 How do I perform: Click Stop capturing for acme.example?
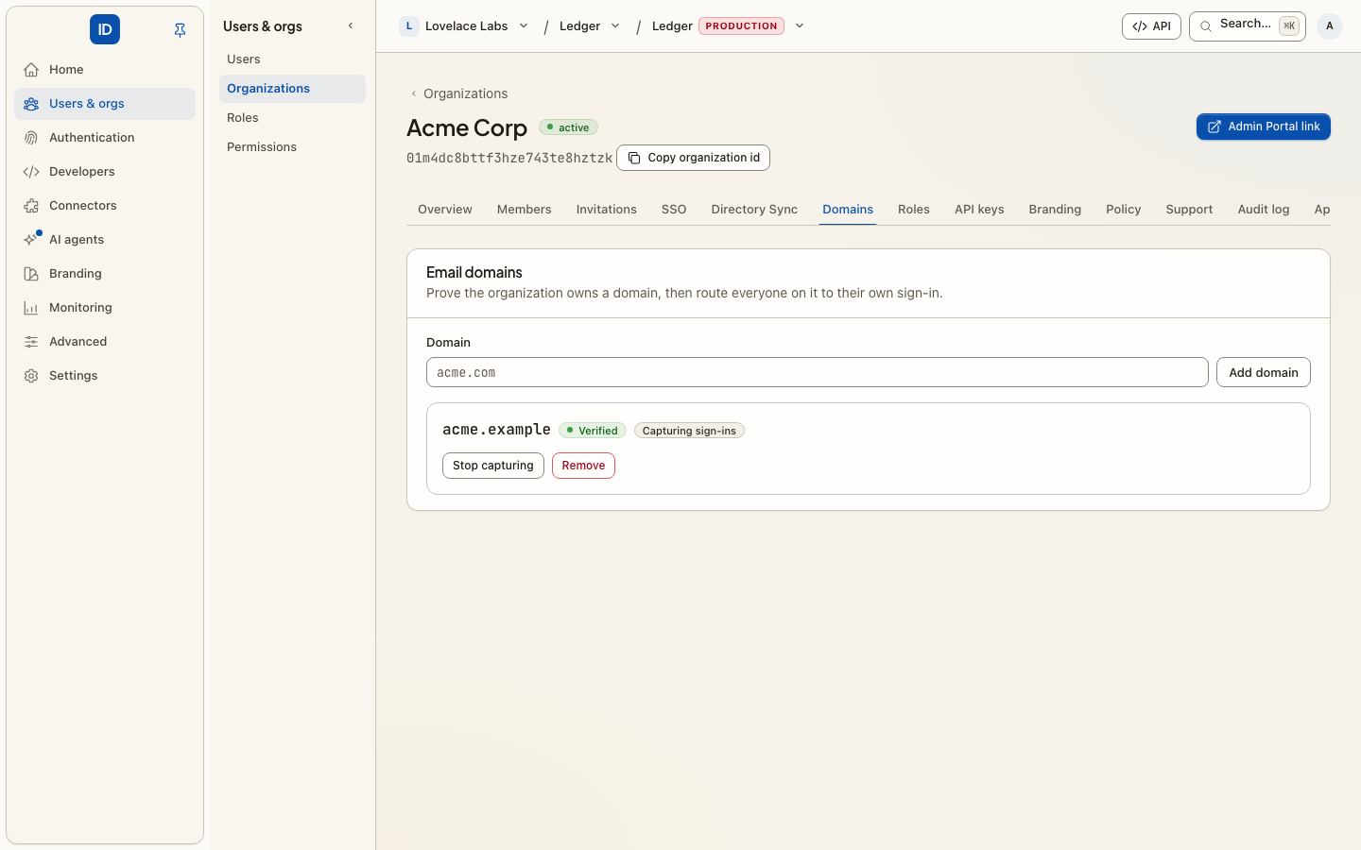point(493,466)
